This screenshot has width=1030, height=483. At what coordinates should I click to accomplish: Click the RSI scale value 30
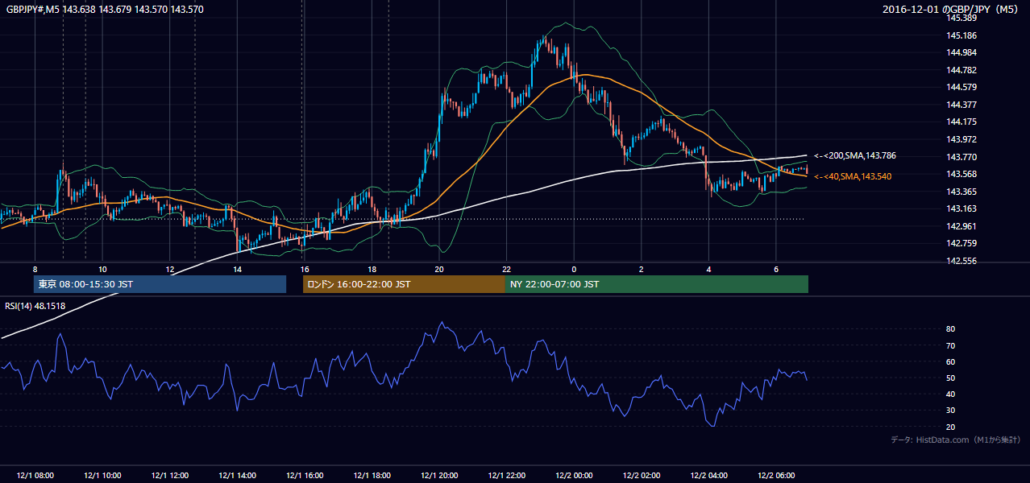pos(951,411)
